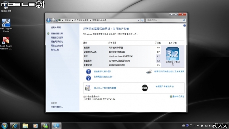This screenshot has width=229, height=129.
Task: Open the Windows Start orb
Action: 4,126
